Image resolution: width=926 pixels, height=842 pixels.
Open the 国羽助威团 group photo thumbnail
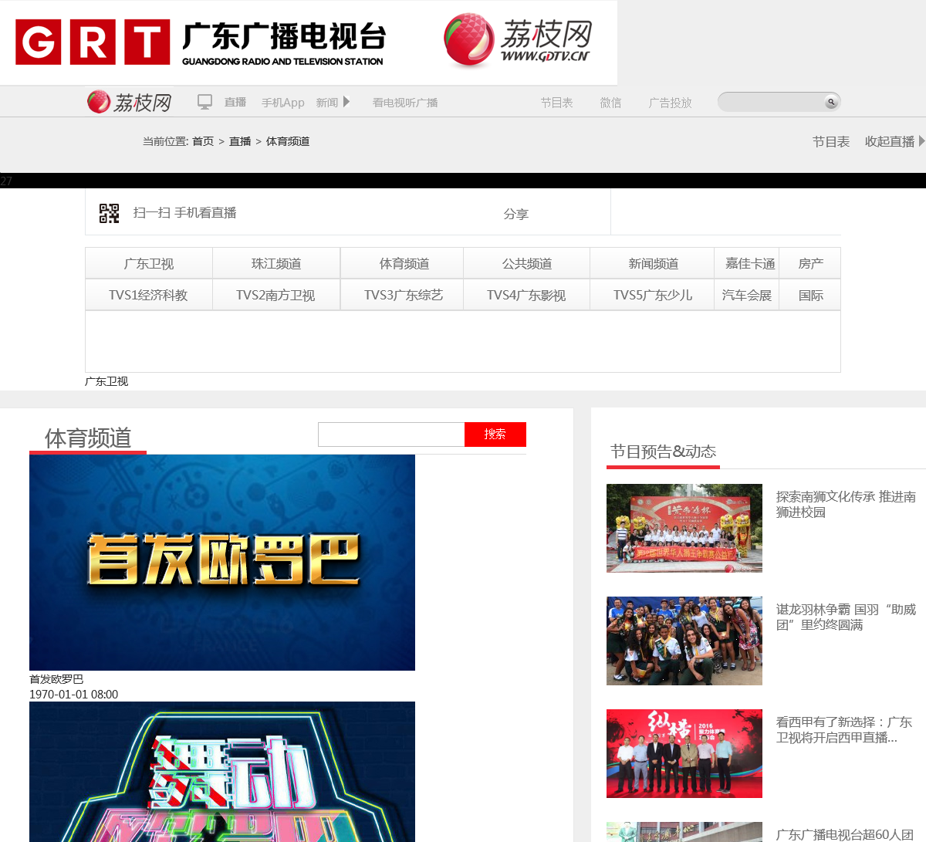pos(684,641)
